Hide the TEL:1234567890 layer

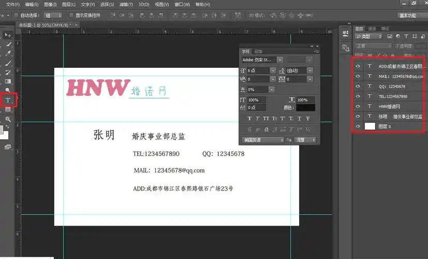tap(358, 96)
